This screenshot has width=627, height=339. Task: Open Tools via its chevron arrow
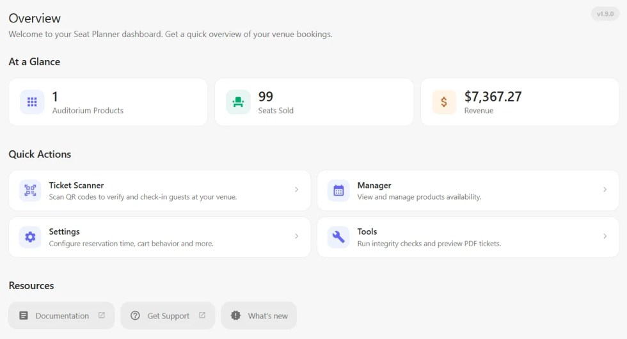coord(605,236)
